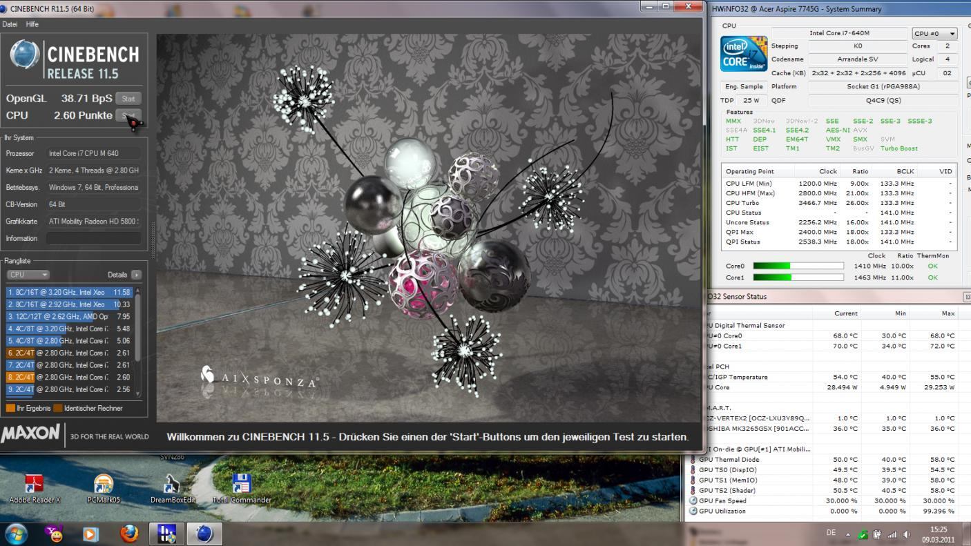Click the Betriebssys. Windows 7 field
Image resolution: width=971 pixels, height=546 pixels.
[93, 187]
